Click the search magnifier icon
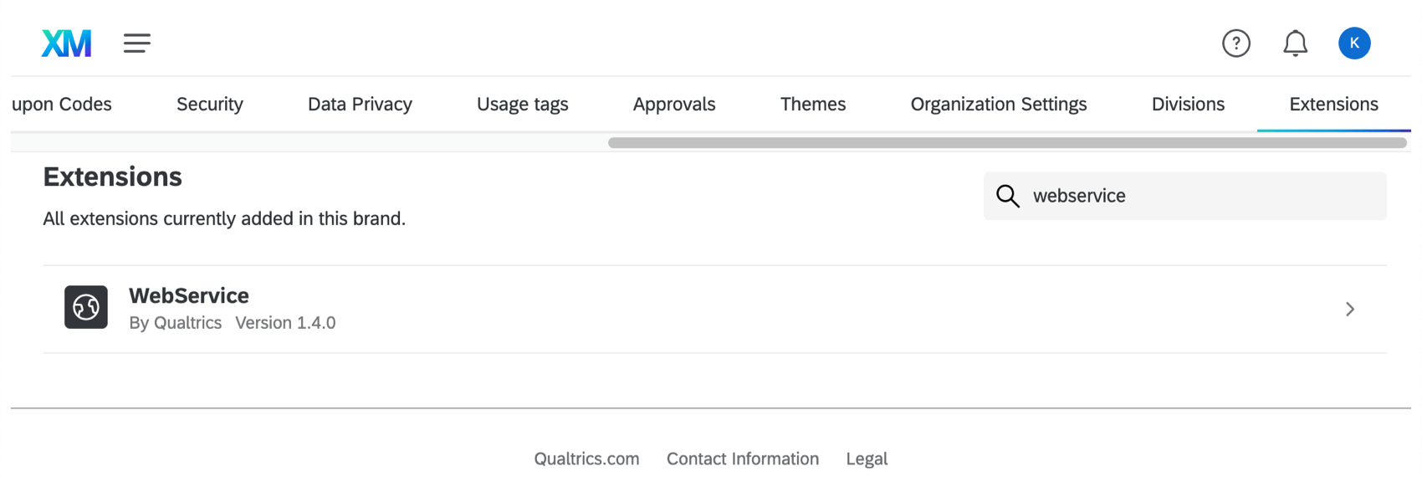Screen dimensions: 1422x477 [1008, 197]
